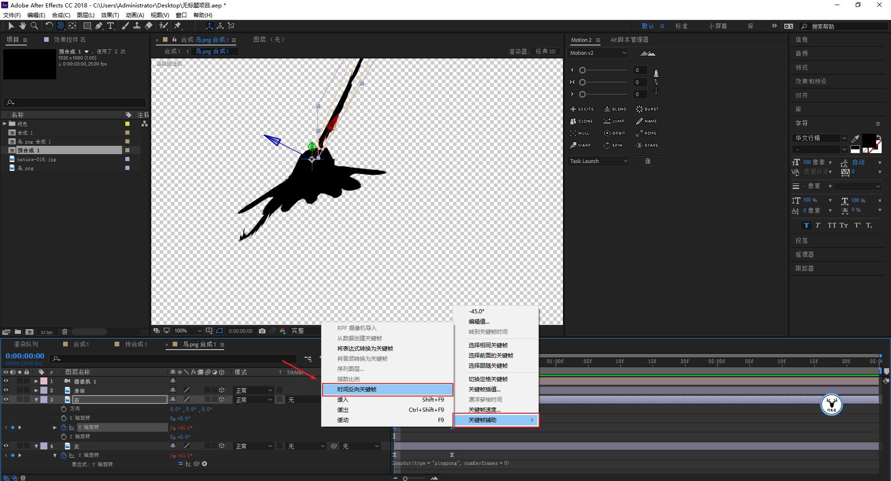This screenshot has width=891, height=481.
Task: Expand the 摄像机 1 layer properties
Action: click(x=36, y=381)
